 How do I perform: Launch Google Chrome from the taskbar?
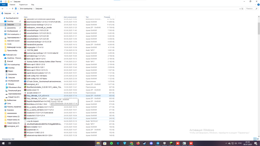[x=131, y=143]
